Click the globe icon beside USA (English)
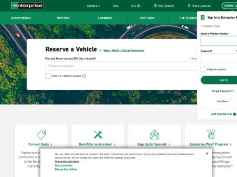 (x=155, y=6)
